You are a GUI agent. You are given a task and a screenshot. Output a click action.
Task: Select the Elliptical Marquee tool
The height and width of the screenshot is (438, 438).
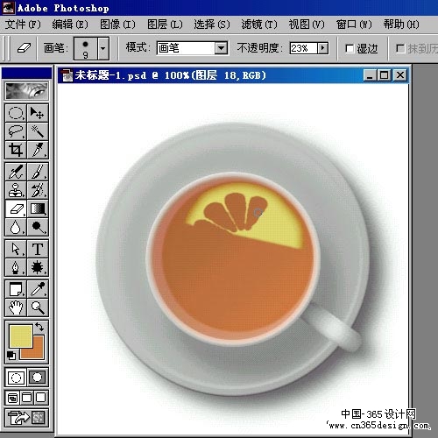click(16, 113)
